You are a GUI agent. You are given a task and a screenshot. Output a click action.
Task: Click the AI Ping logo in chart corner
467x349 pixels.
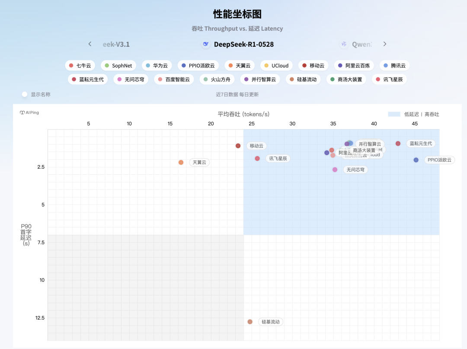coord(29,112)
